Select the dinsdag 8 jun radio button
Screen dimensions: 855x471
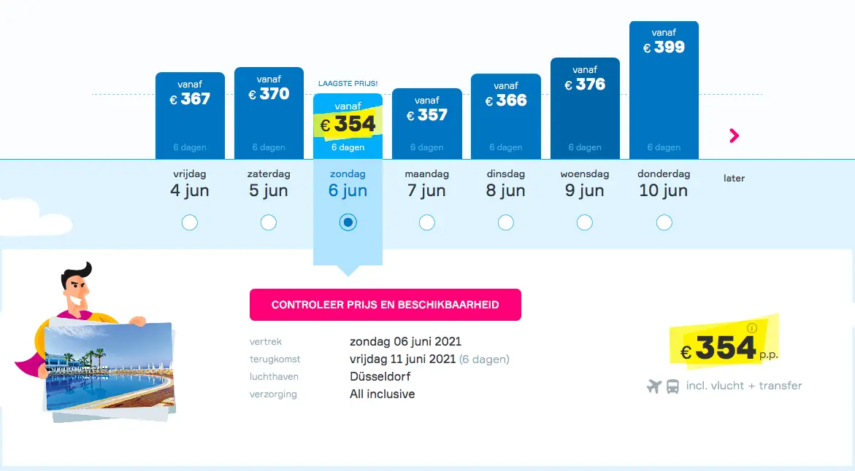(x=506, y=222)
